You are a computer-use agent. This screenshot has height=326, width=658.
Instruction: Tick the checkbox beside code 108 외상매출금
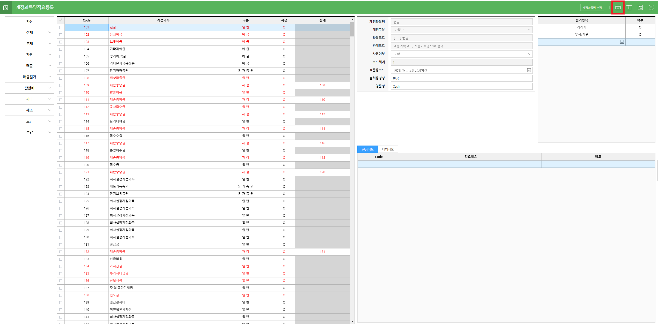click(61, 78)
